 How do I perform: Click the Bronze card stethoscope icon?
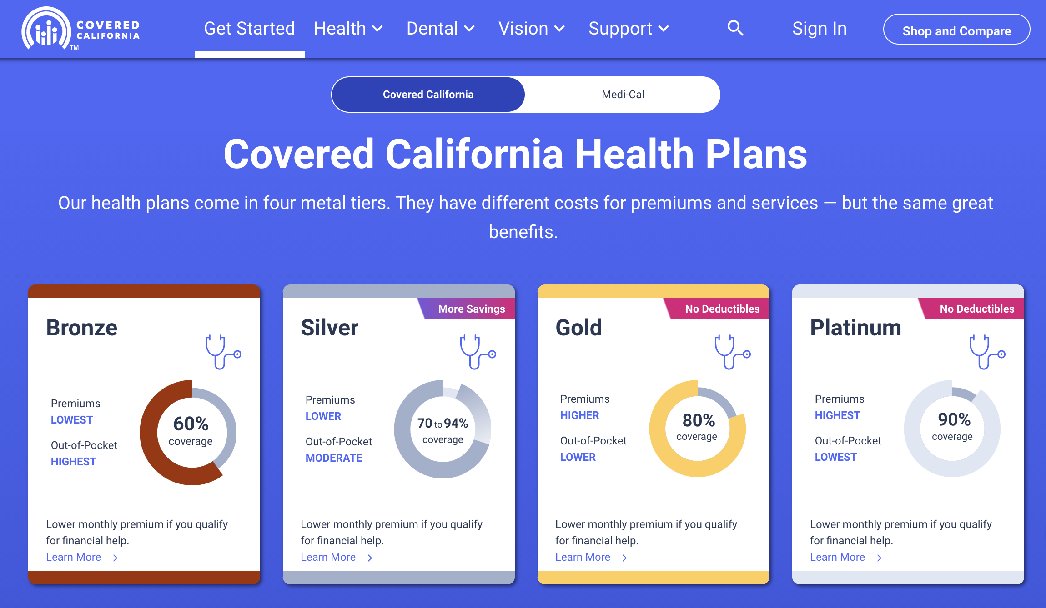click(x=223, y=352)
